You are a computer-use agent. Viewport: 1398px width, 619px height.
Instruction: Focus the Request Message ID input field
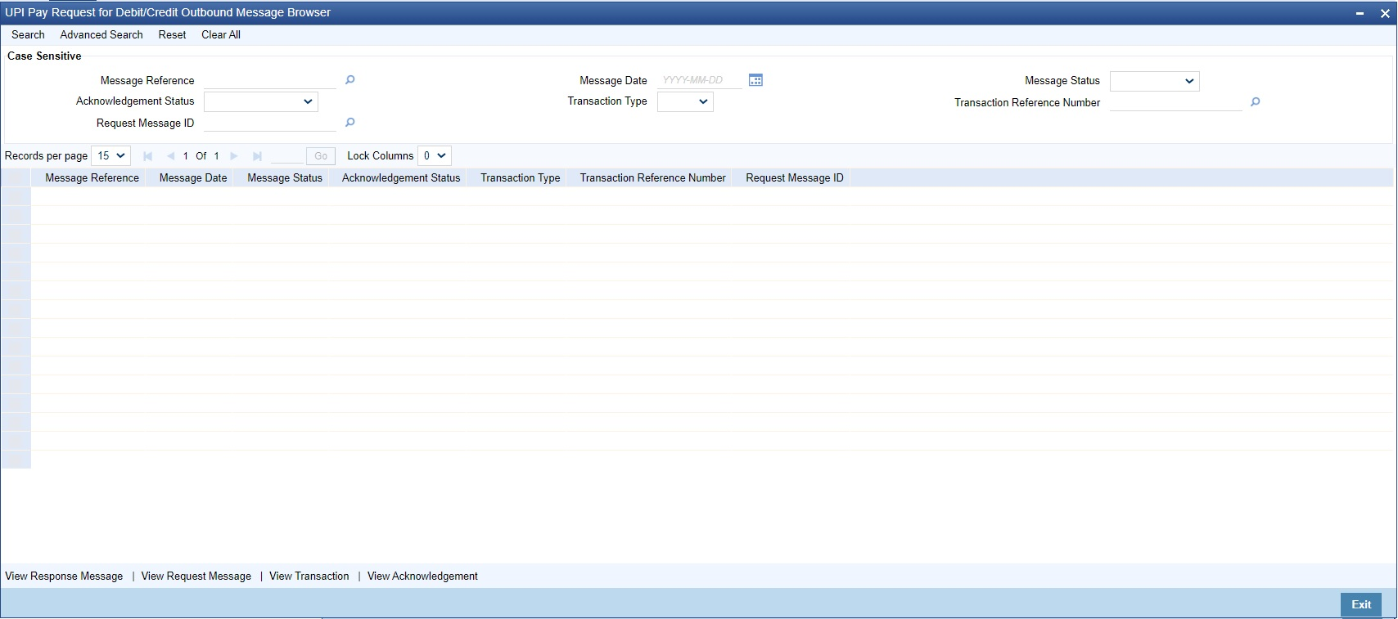(270, 123)
